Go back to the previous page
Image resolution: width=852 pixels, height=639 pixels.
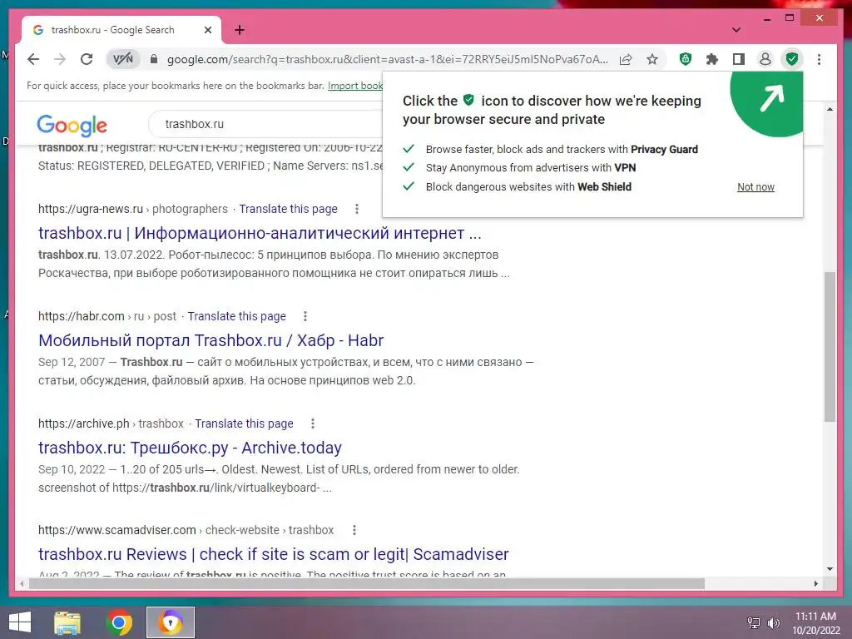coord(33,59)
